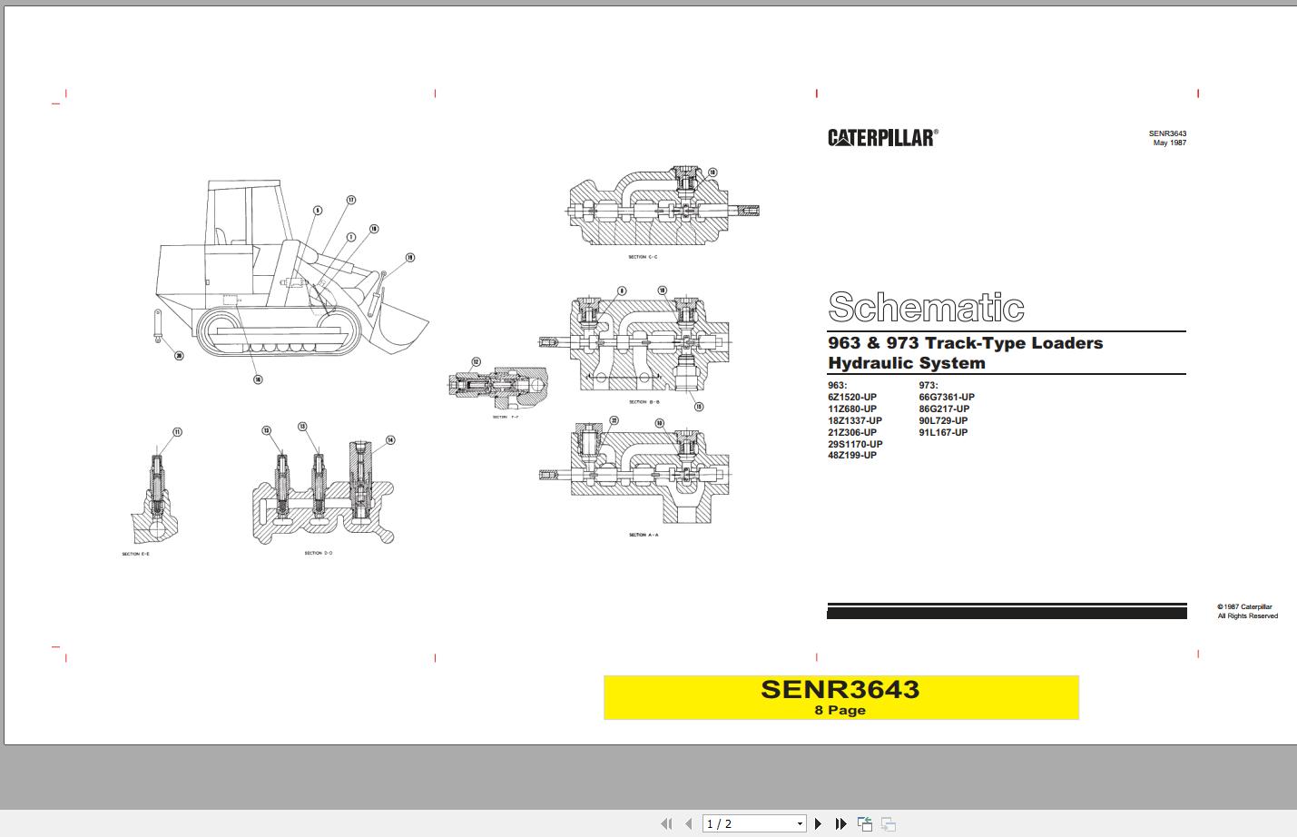The width and height of the screenshot is (1297, 837).
Task: Click serial number 6Z1520-UP
Action: point(851,397)
